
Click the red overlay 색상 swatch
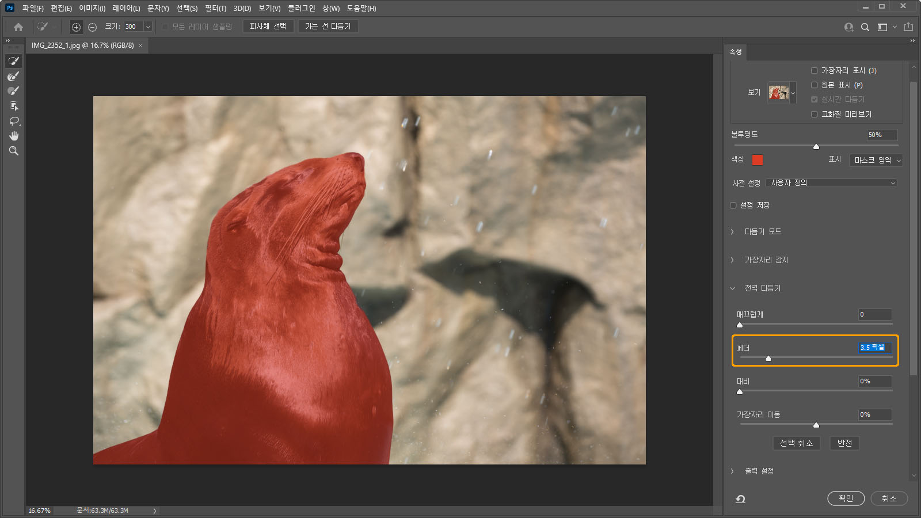[x=758, y=160]
